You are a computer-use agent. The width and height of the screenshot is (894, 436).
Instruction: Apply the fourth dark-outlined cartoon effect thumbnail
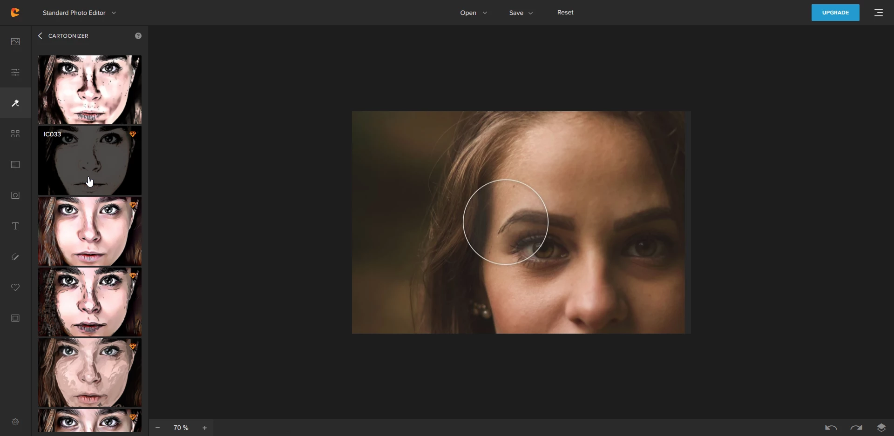click(x=90, y=302)
